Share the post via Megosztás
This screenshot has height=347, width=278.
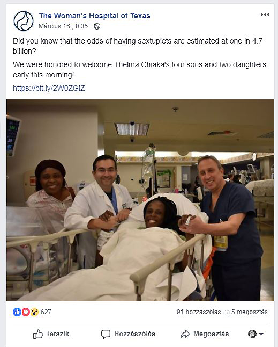click(x=205, y=334)
